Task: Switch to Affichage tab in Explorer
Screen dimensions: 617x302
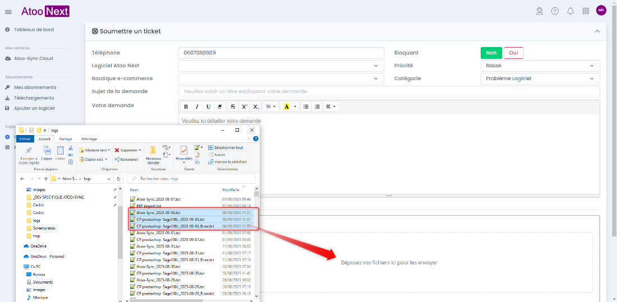Action: click(89, 139)
